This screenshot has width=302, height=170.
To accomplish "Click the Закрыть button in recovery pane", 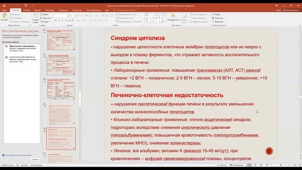I will 35,160.
